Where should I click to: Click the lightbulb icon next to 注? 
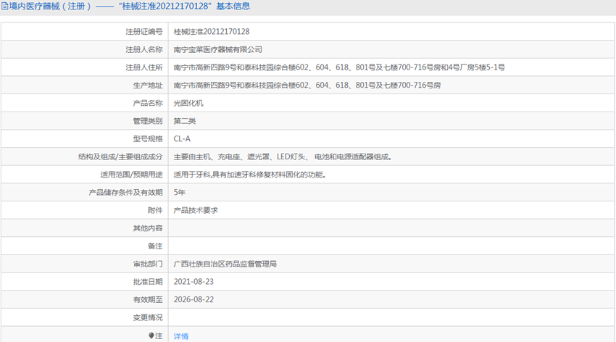coord(152,335)
